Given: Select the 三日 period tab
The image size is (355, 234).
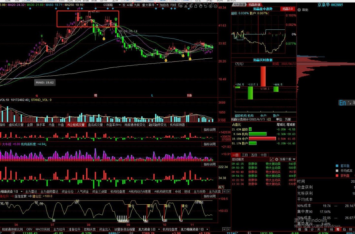Looking at the screenshot, I should pyautogui.click(x=245, y=155).
